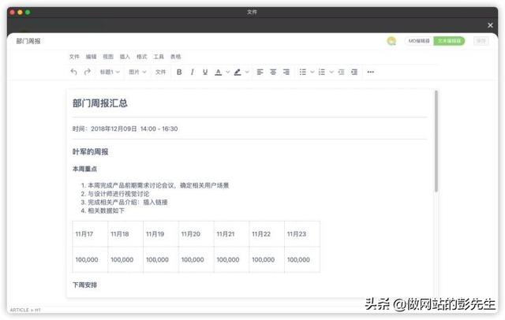Expand the bullet list style dropdown

point(311,72)
